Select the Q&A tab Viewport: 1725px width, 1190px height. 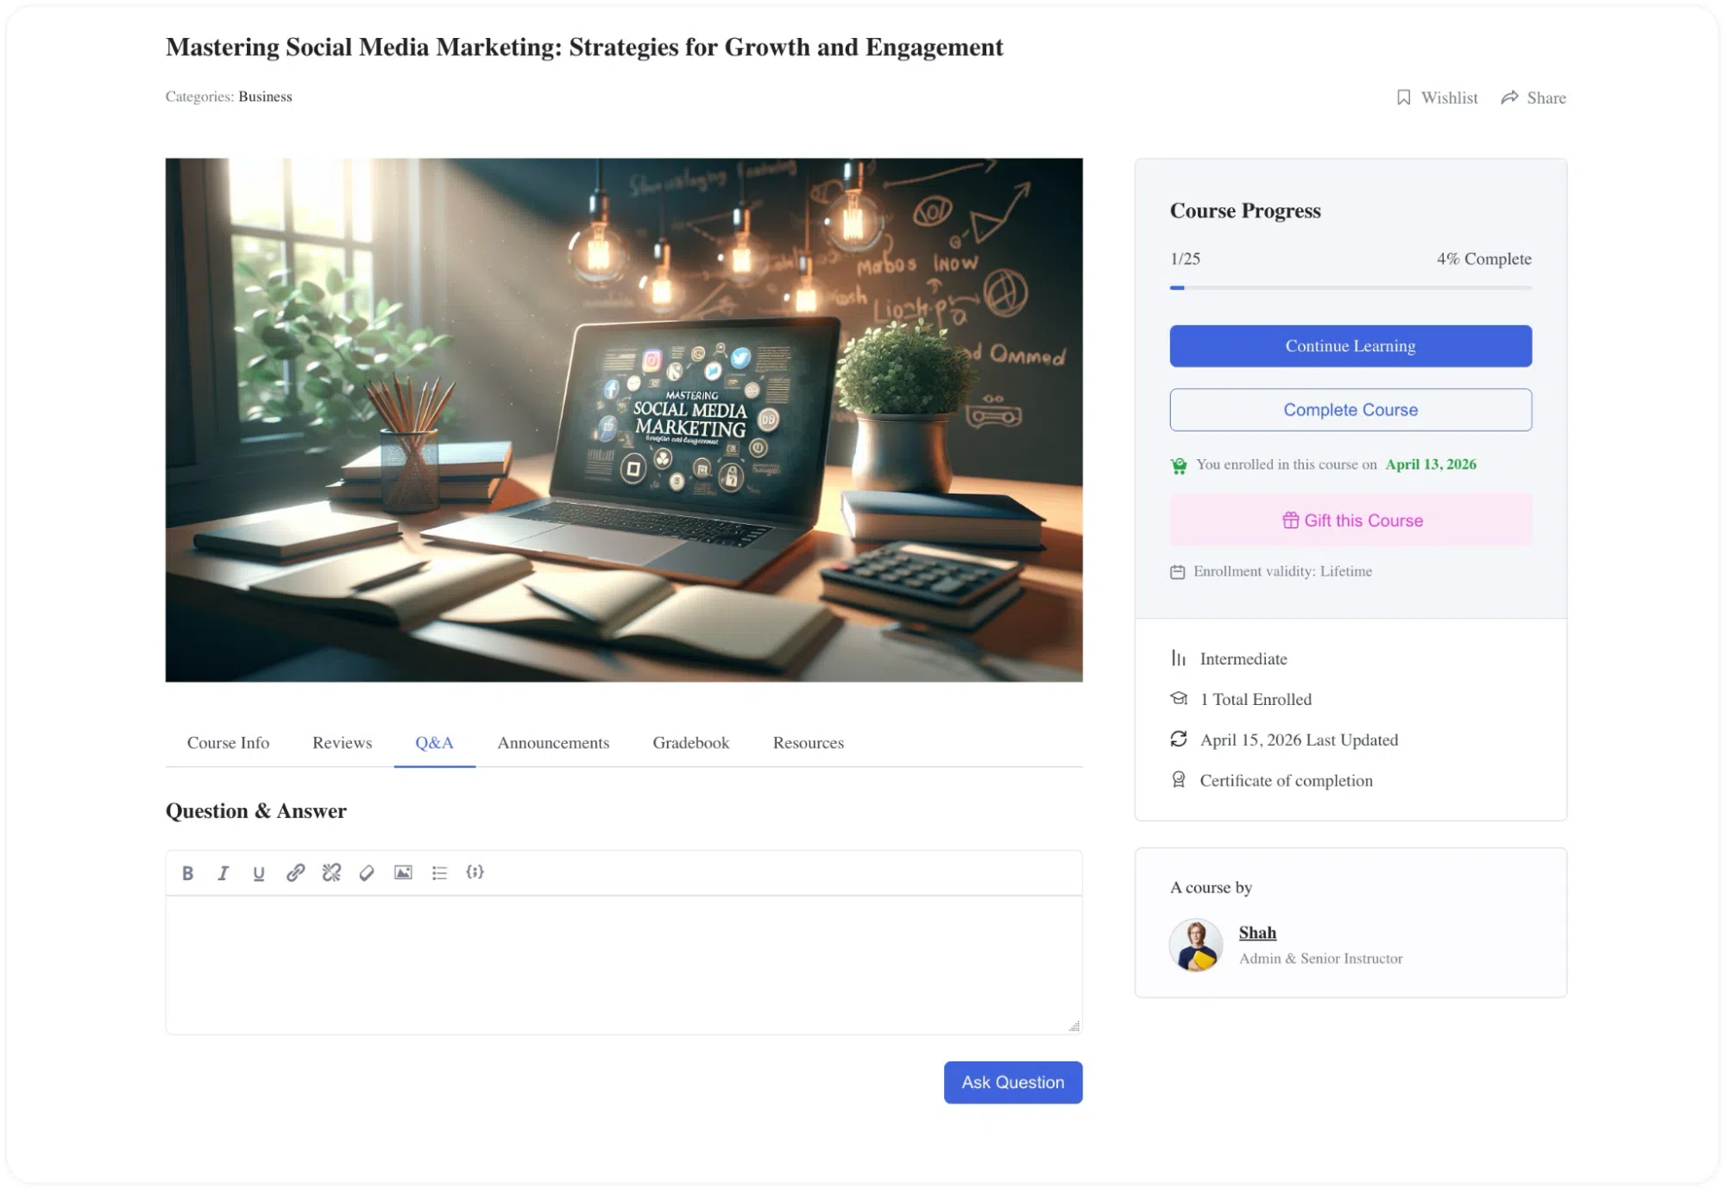pos(434,743)
